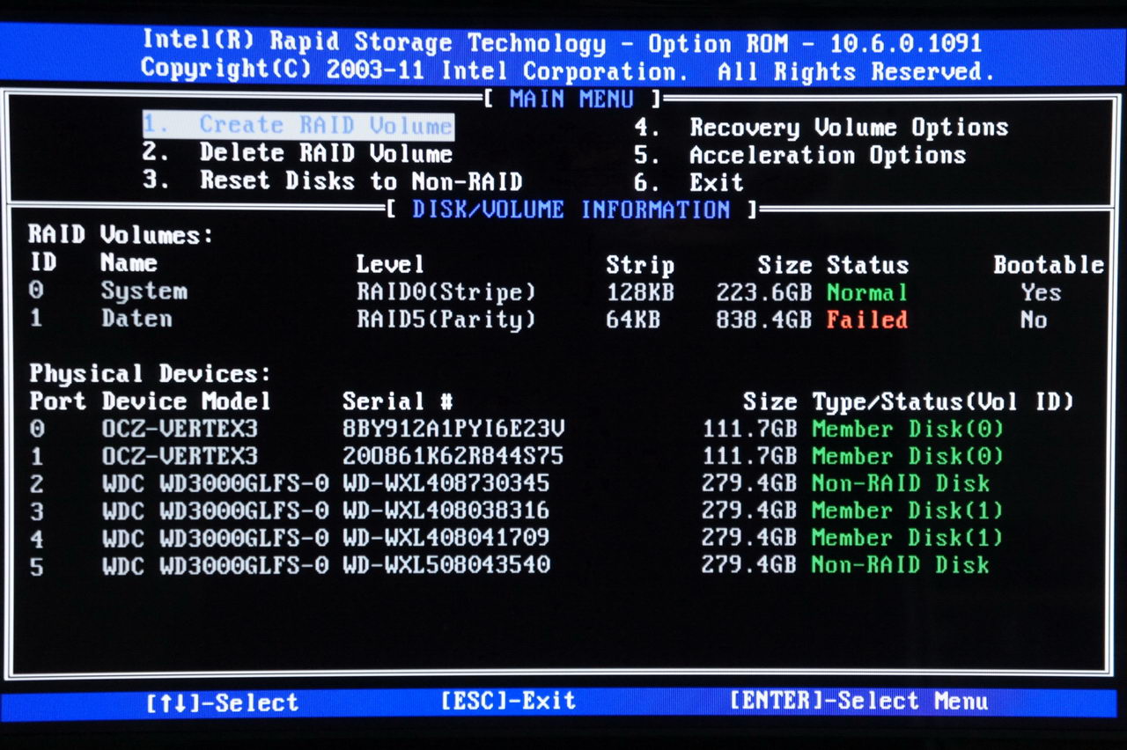Click the Serial # column header
The height and width of the screenshot is (750, 1127).
[x=398, y=401]
